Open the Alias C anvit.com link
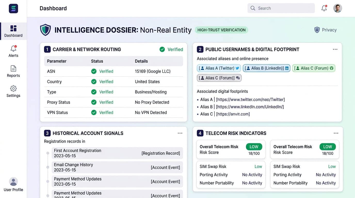This screenshot has height=198, width=355. [x=233, y=114]
